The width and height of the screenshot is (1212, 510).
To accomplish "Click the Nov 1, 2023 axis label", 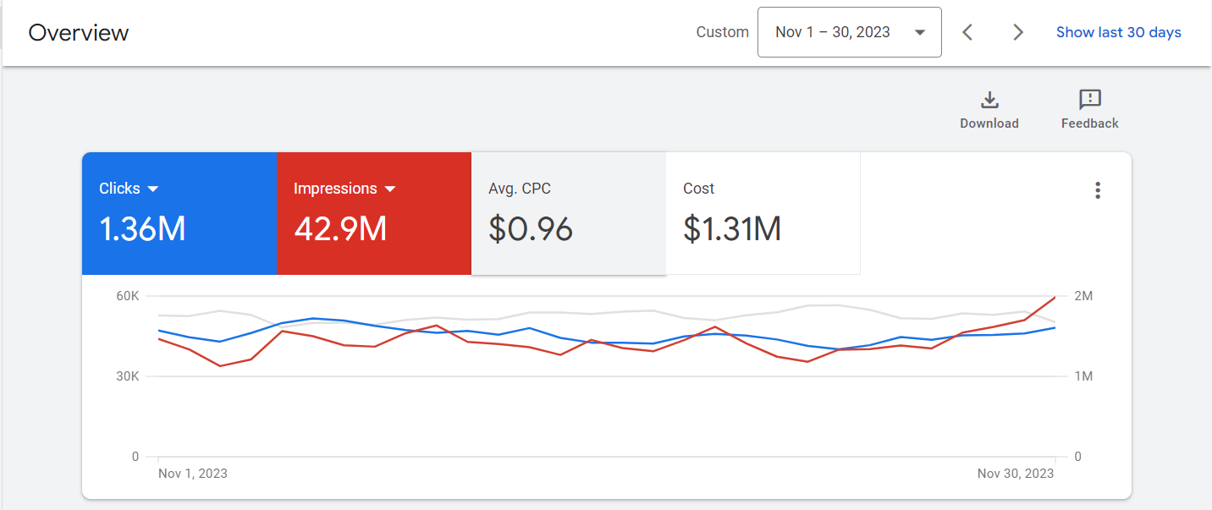I will pyautogui.click(x=193, y=474).
